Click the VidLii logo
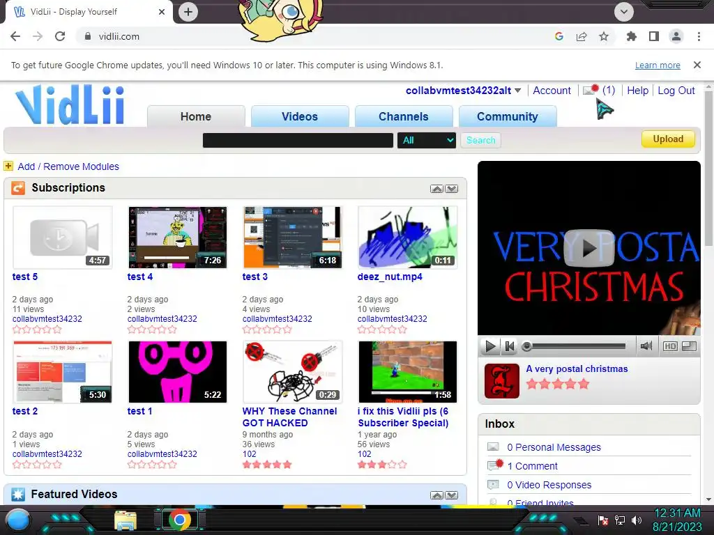 coord(70,104)
